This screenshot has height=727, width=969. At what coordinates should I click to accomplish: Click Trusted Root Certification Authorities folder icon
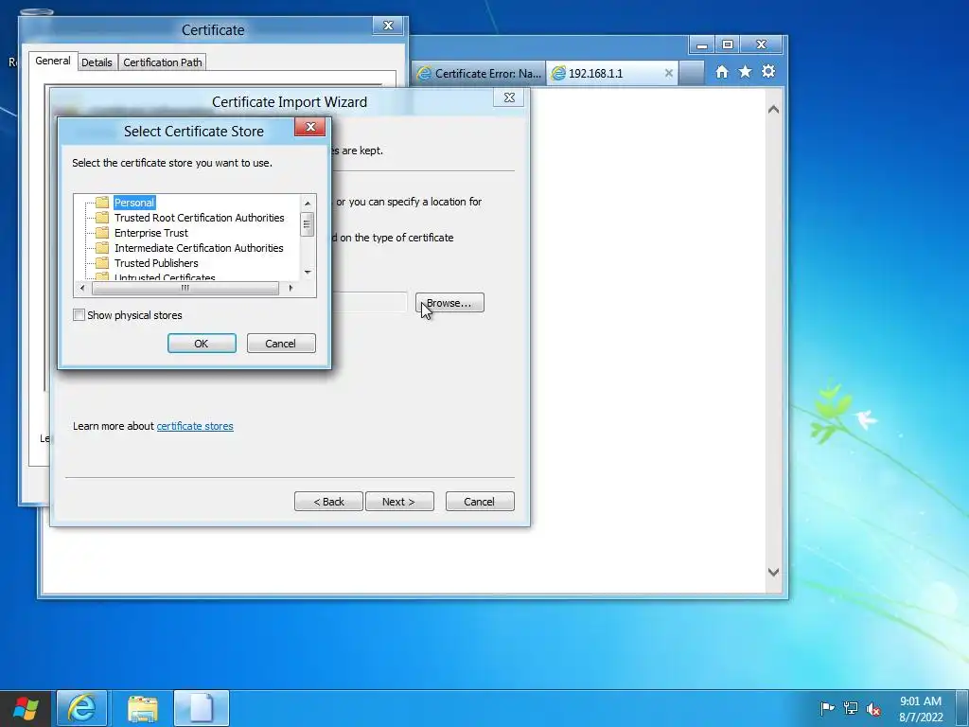[x=102, y=218]
